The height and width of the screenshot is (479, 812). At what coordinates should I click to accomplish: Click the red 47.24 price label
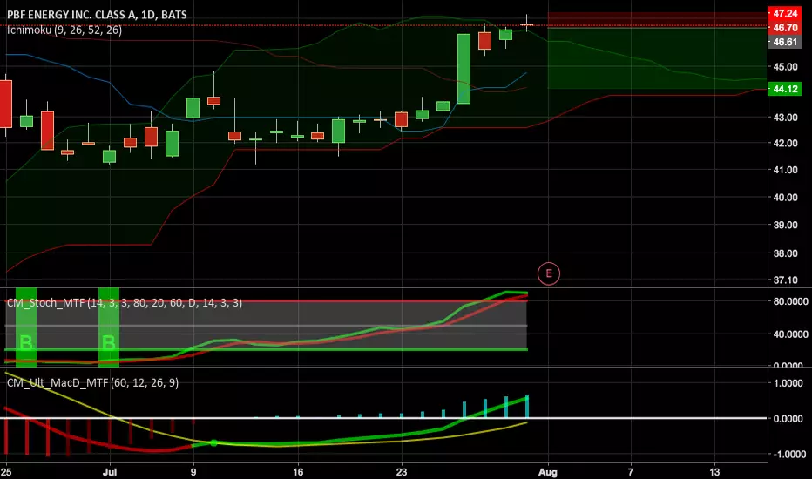785,13
